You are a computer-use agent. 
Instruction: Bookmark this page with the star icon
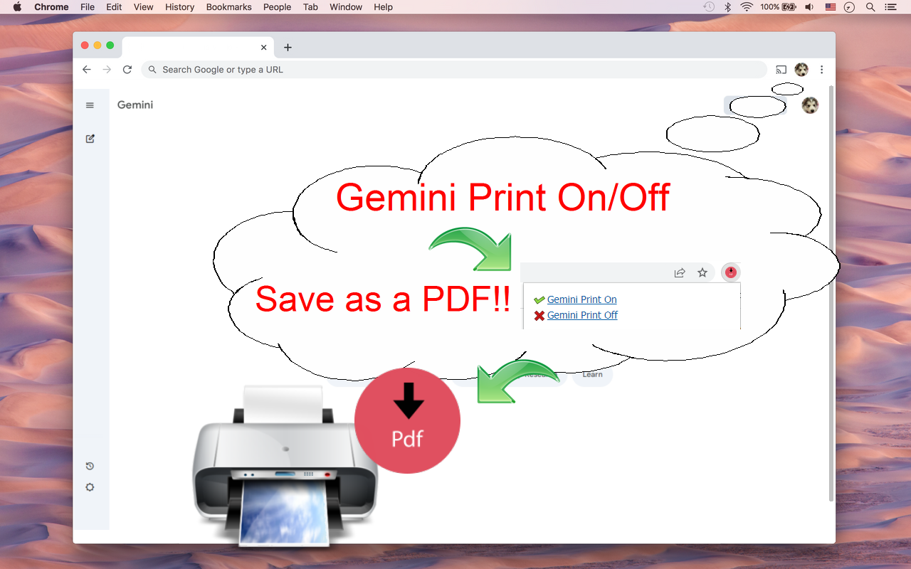[702, 272]
